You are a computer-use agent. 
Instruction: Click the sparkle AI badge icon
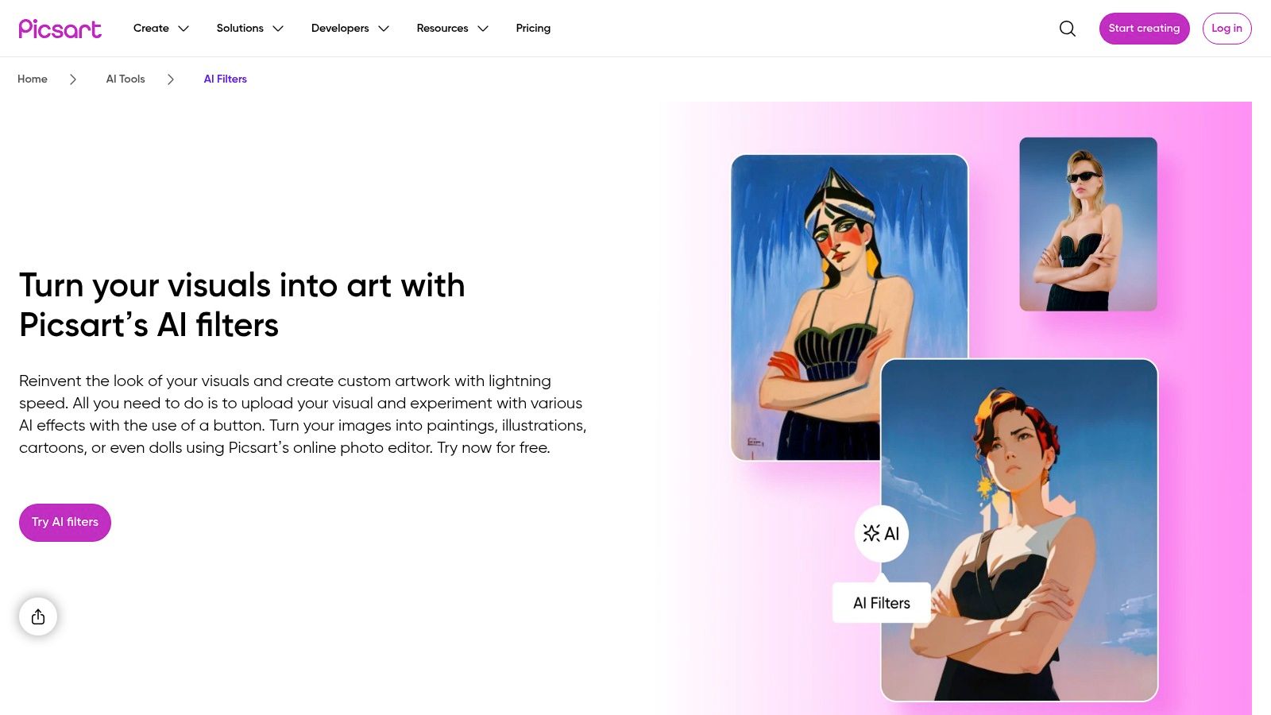click(882, 534)
